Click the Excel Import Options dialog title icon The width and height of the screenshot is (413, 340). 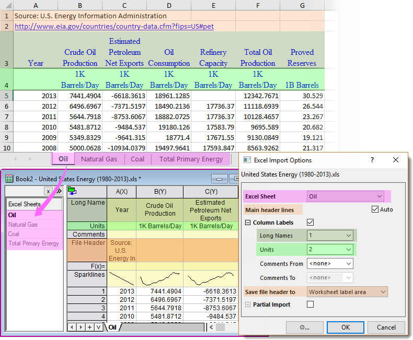click(247, 160)
